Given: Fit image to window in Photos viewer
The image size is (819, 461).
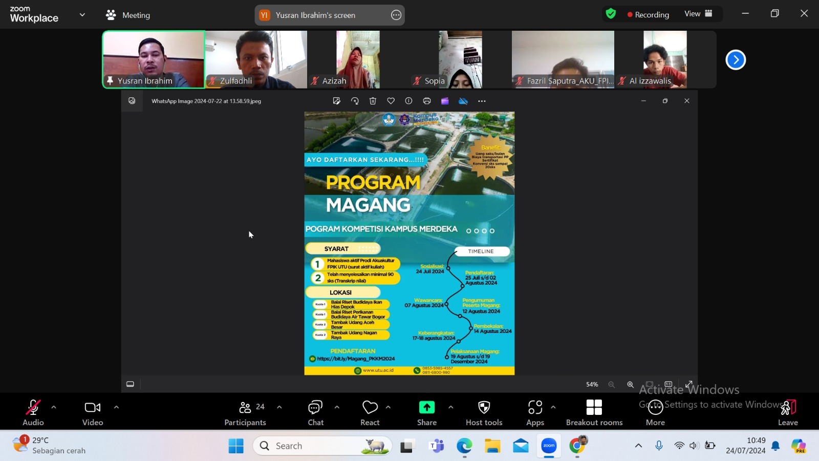Looking at the screenshot, I should [650, 384].
